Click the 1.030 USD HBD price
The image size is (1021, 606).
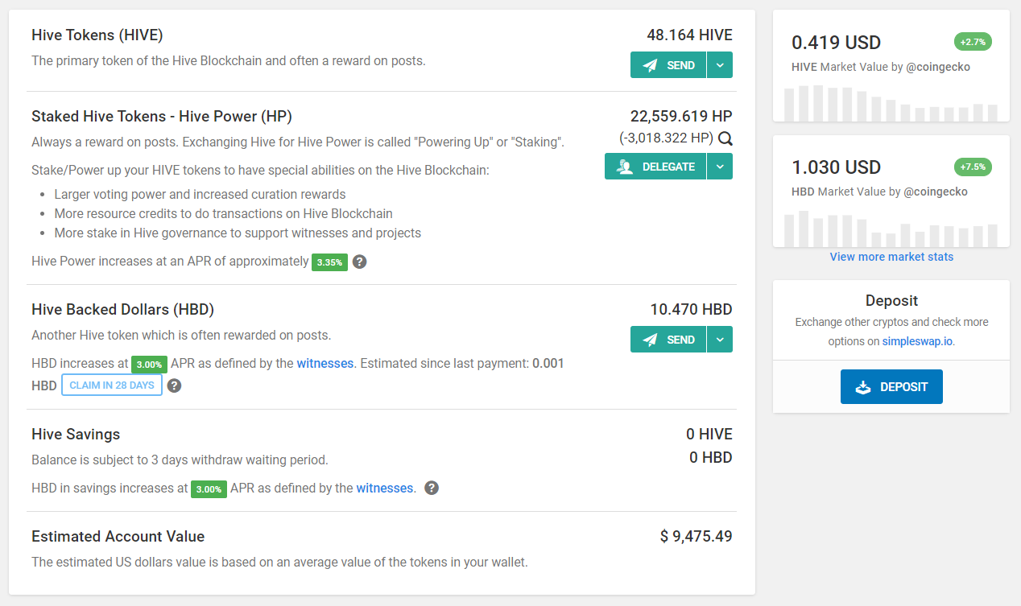pos(836,167)
